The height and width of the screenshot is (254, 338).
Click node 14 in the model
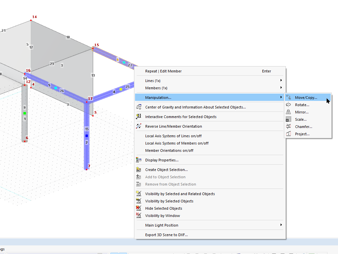[x=31, y=20]
